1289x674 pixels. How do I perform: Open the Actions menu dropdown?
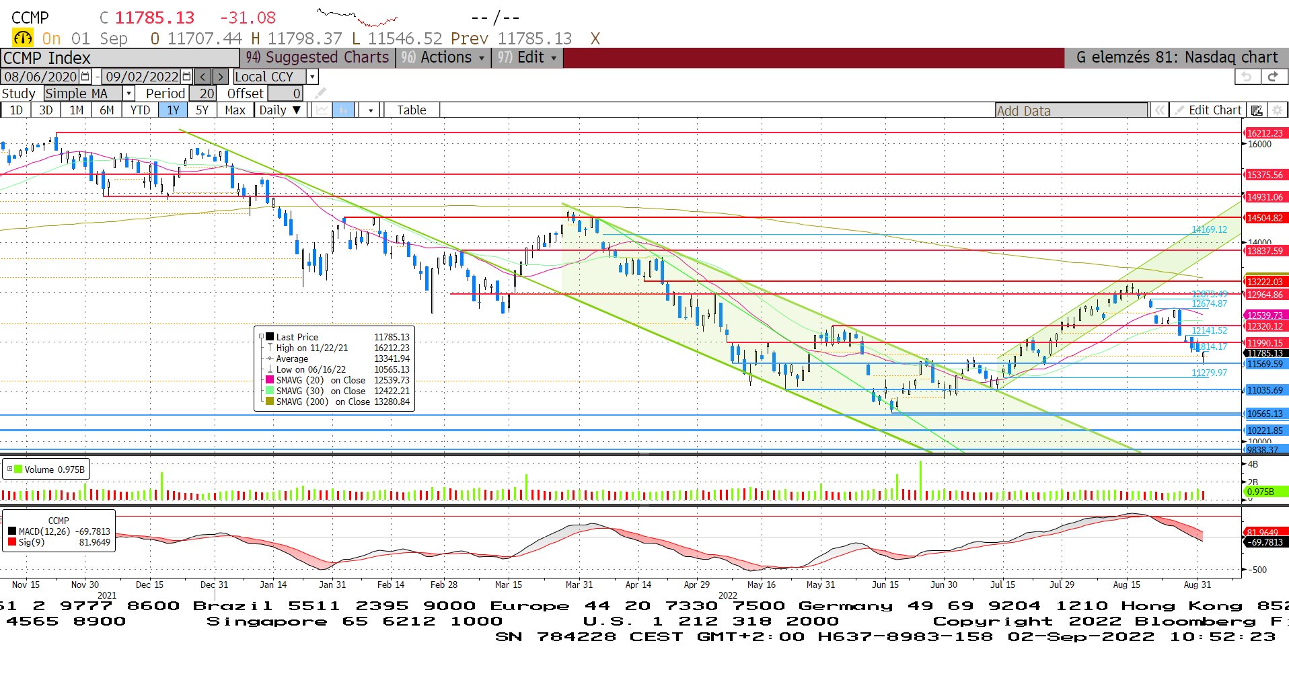click(x=443, y=58)
